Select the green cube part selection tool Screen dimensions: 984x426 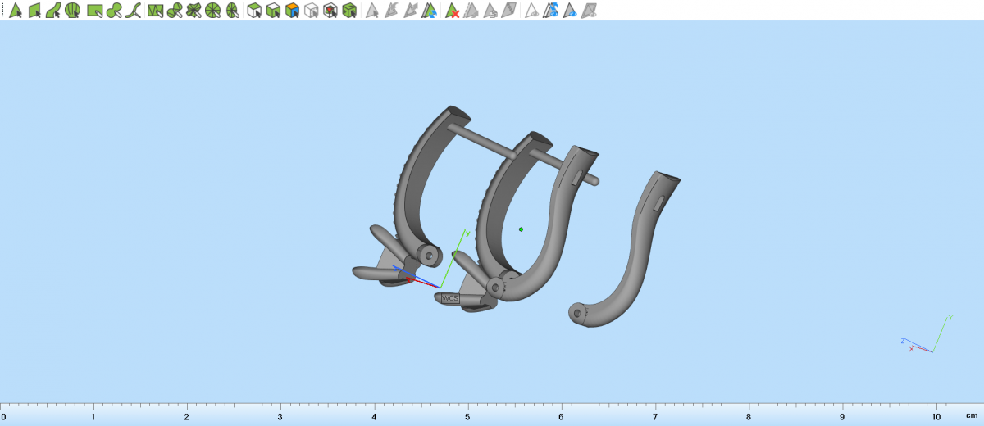point(349,11)
